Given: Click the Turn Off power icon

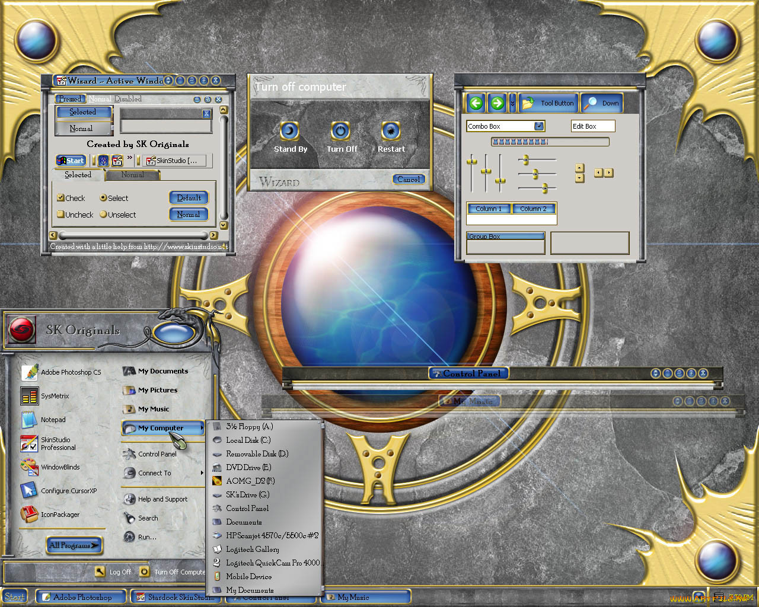Looking at the screenshot, I should 340,130.
